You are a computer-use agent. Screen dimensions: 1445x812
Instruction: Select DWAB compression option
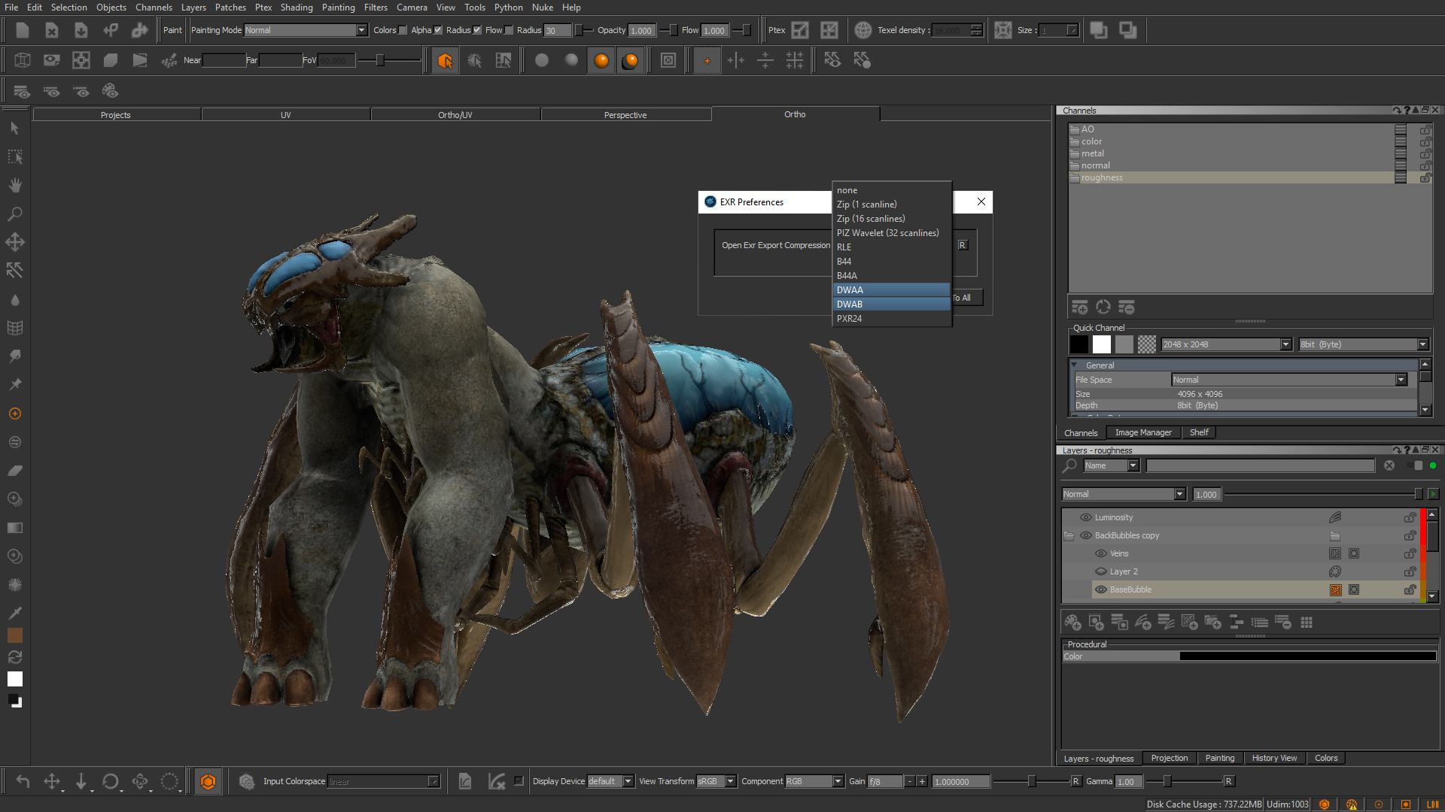coord(892,304)
